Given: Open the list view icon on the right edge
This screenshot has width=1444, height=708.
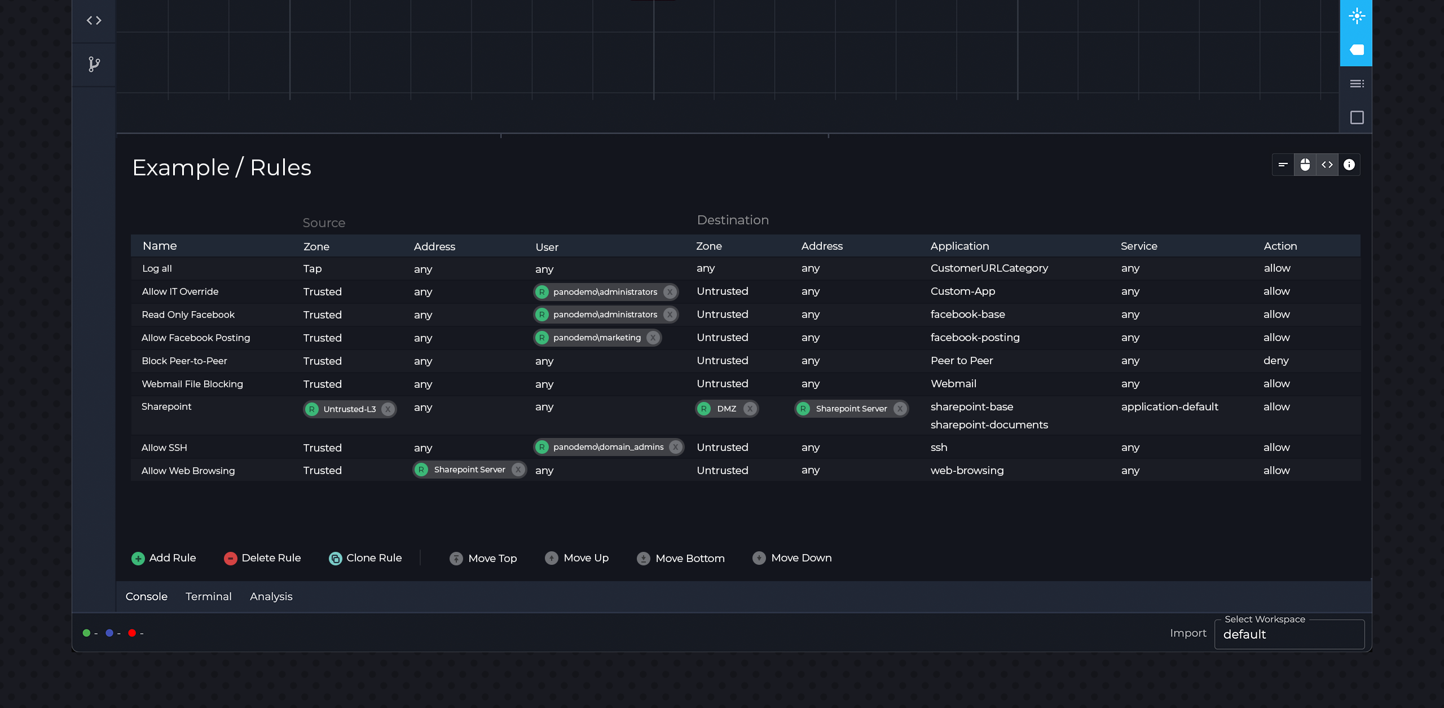Looking at the screenshot, I should point(1358,83).
